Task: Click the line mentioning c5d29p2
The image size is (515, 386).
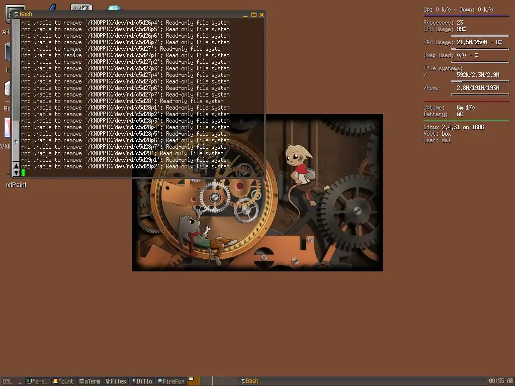Action: point(125,166)
